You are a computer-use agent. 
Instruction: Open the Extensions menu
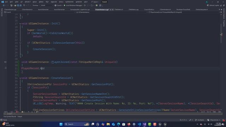tap(70, 2)
